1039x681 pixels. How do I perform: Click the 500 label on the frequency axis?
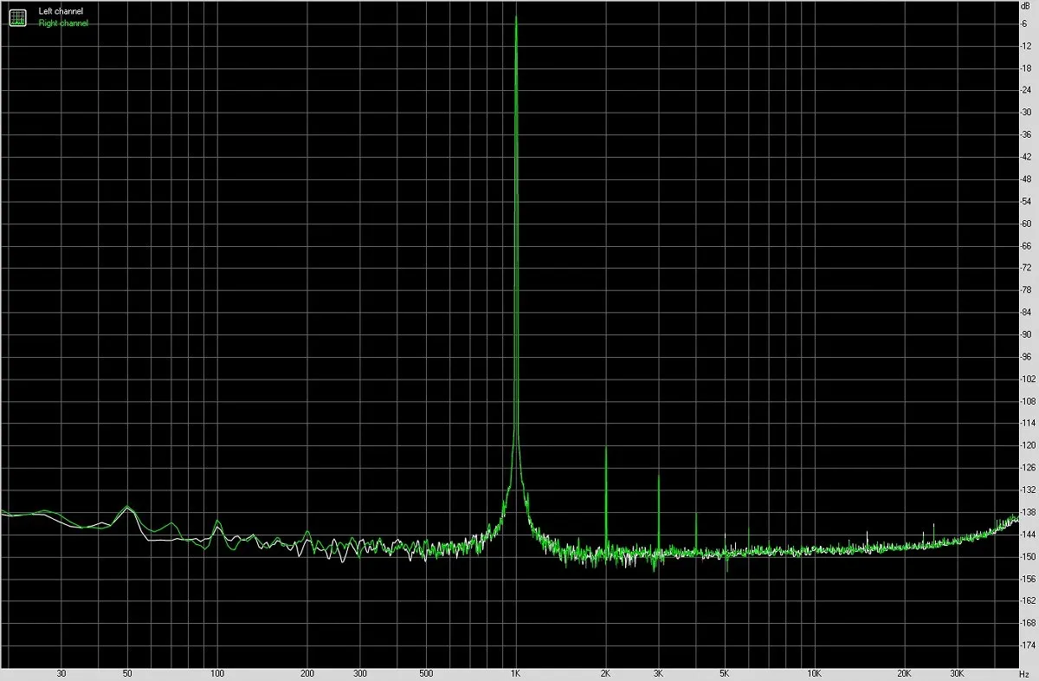pyautogui.click(x=426, y=672)
